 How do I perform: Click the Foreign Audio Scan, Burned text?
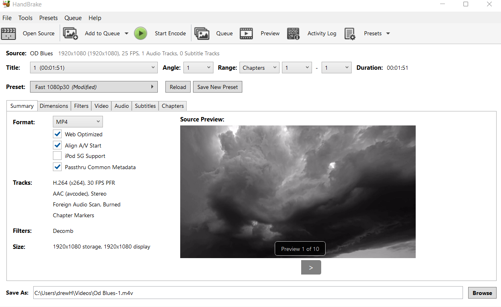(x=87, y=204)
